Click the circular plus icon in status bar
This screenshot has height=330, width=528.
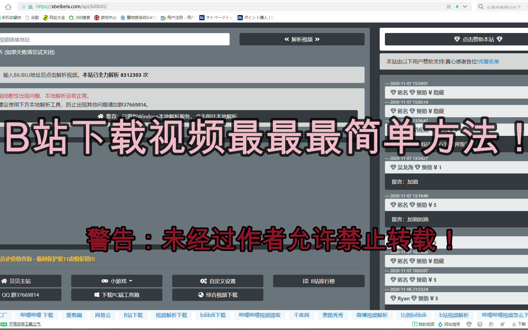(491, 324)
